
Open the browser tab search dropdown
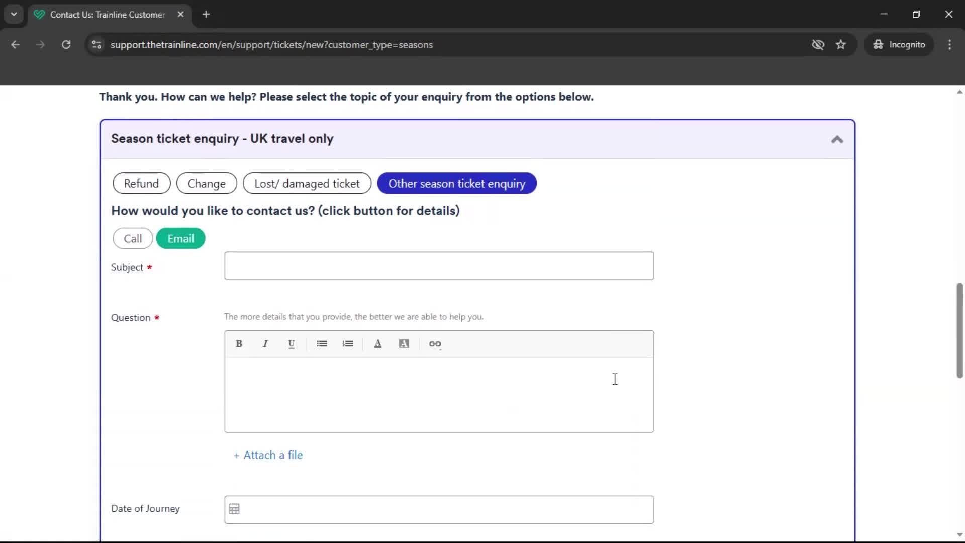[x=14, y=14]
